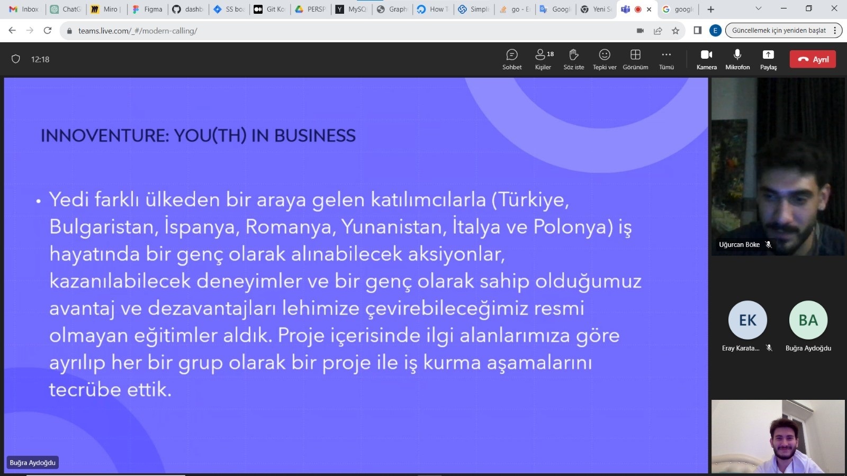Click the EK Eray Karata avatar

tap(747, 320)
